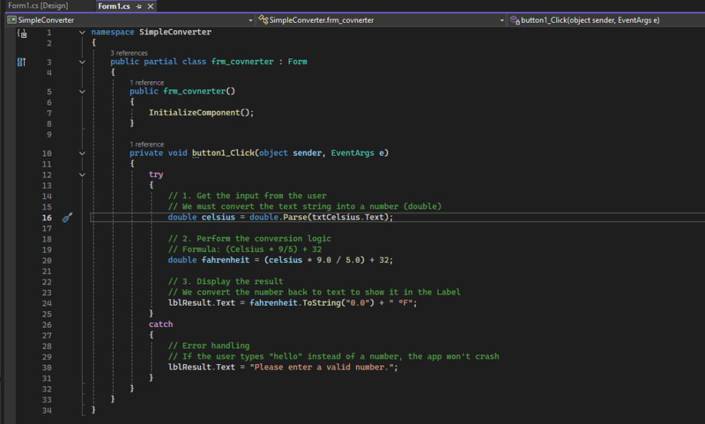705x424 pixels.
Task: Click the C# project icon in the SimpleConverter dropdown
Action: point(12,20)
